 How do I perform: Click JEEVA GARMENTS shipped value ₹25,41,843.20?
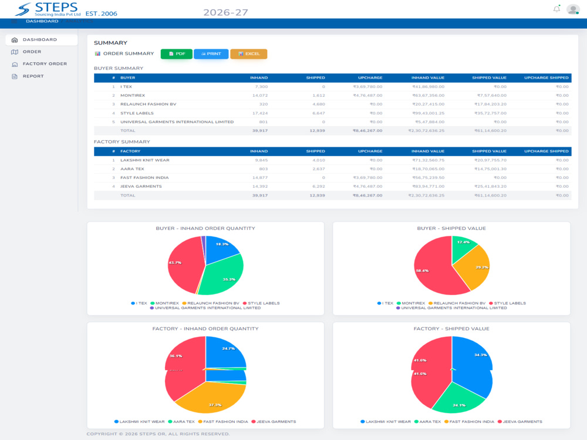click(490, 187)
